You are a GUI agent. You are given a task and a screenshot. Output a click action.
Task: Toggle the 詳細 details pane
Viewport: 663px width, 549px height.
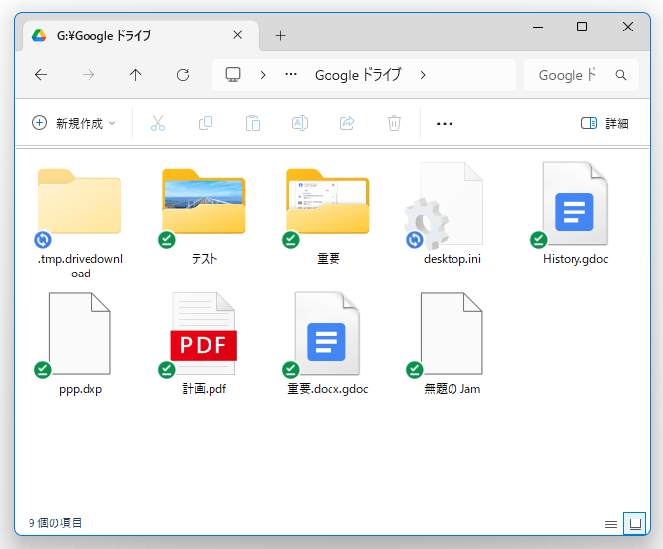pos(604,123)
